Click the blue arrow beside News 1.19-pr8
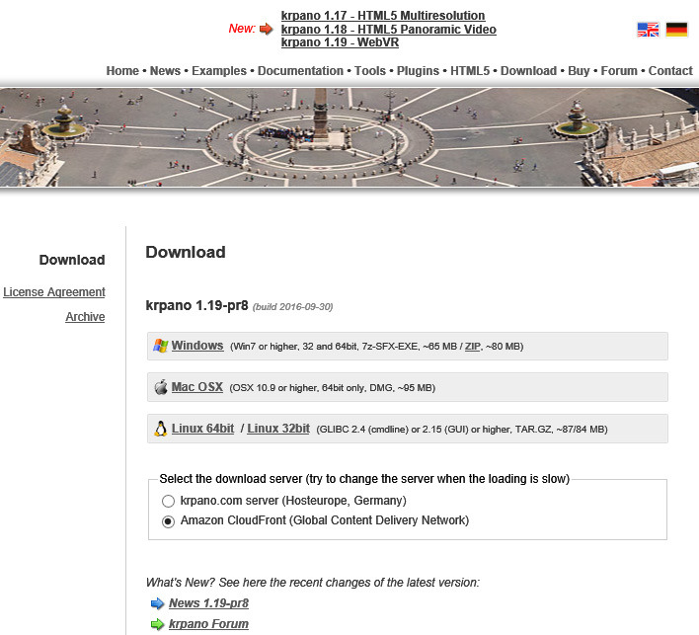This screenshot has width=699, height=635. (x=157, y=603)
